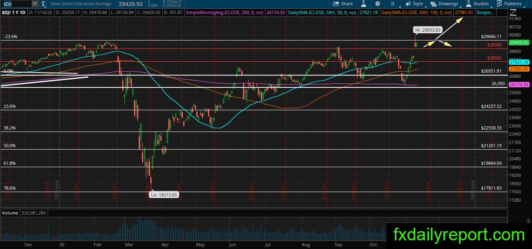Click the 27381.01 value in study header
This screenshot has height=249, width=532.
tap(465, 13)
